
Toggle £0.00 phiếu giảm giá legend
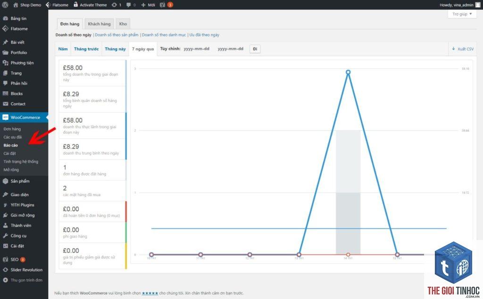click(x=92, y=256)
